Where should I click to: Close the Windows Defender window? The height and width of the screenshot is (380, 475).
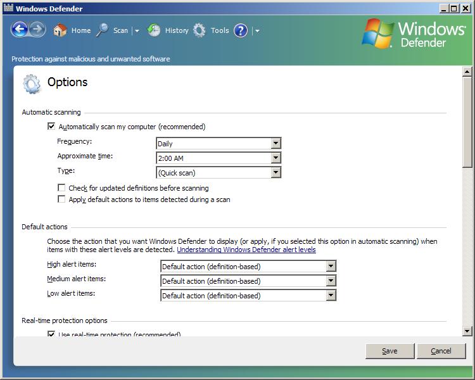pos(465,8)
